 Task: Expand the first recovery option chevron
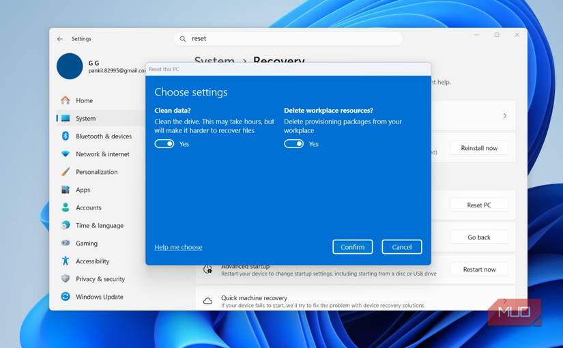pos(505,115)
